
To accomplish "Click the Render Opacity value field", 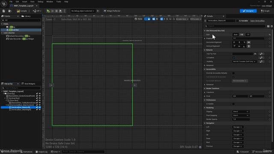I will (241, 119).
